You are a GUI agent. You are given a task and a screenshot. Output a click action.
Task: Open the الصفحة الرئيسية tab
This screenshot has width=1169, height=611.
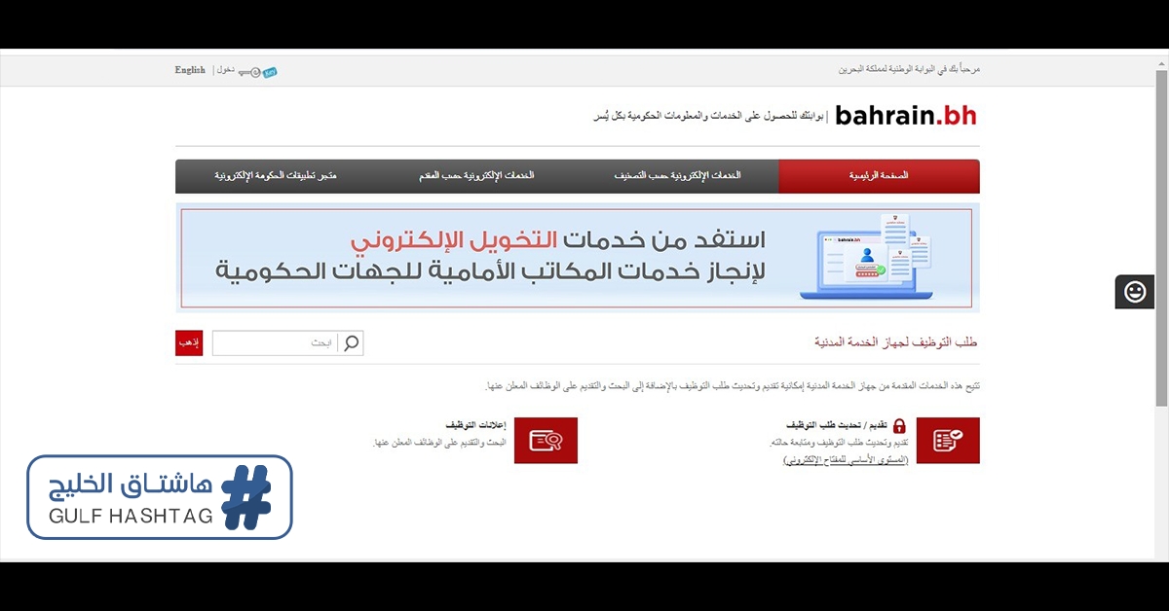coord(879,176)
